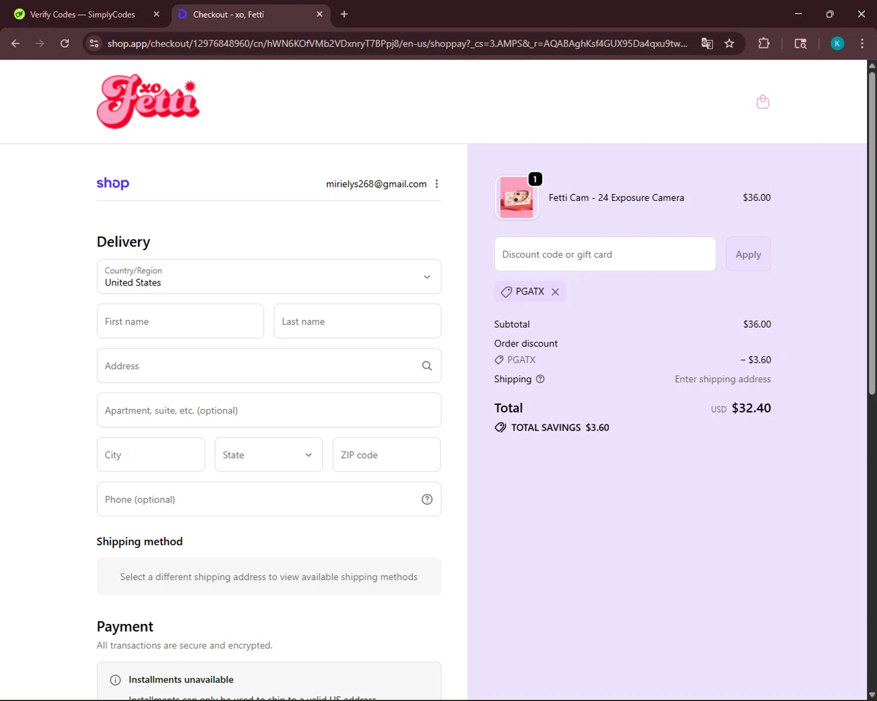The image size is (877, 701).
Task: Click the Last name field
Action: (357, 321)
